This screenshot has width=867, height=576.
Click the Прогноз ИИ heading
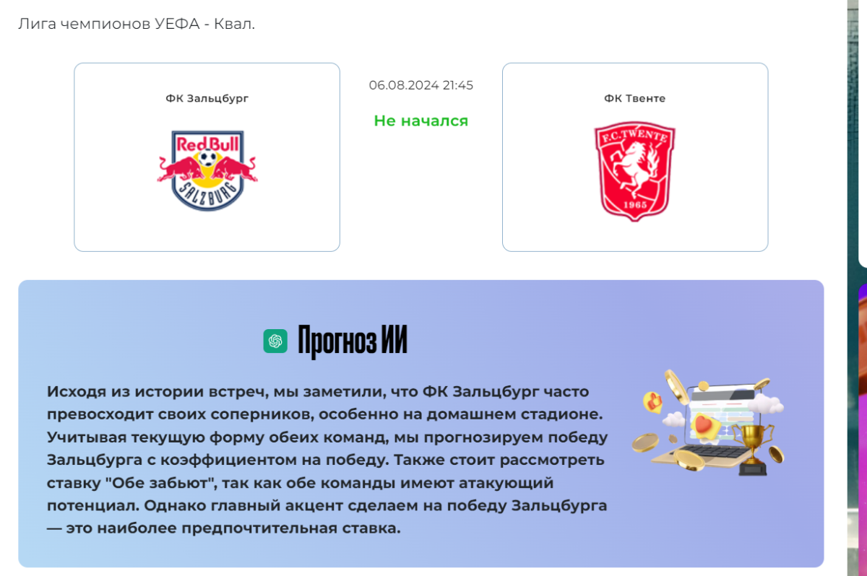click(x=353, y=341)
